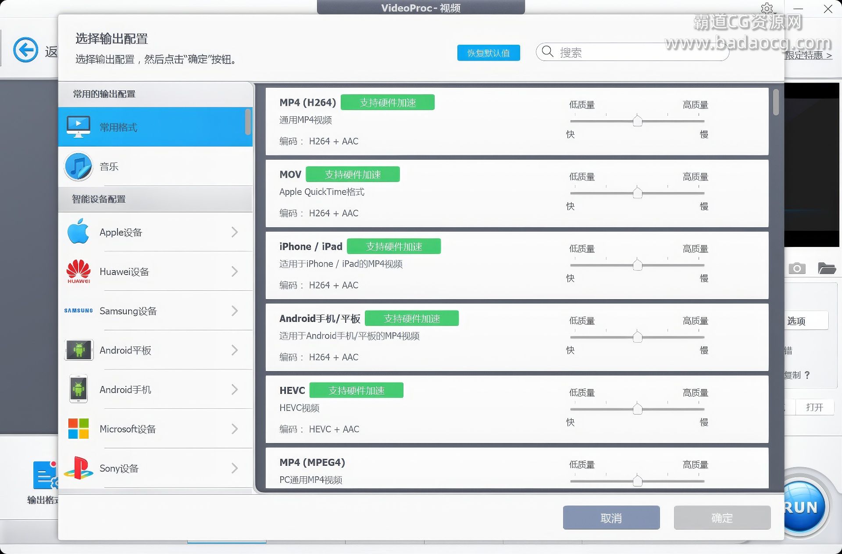
Task: Click the Samsung logo icon
Action: 78,311
